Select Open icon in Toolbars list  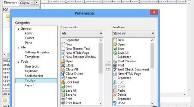(x=115, y=44)
